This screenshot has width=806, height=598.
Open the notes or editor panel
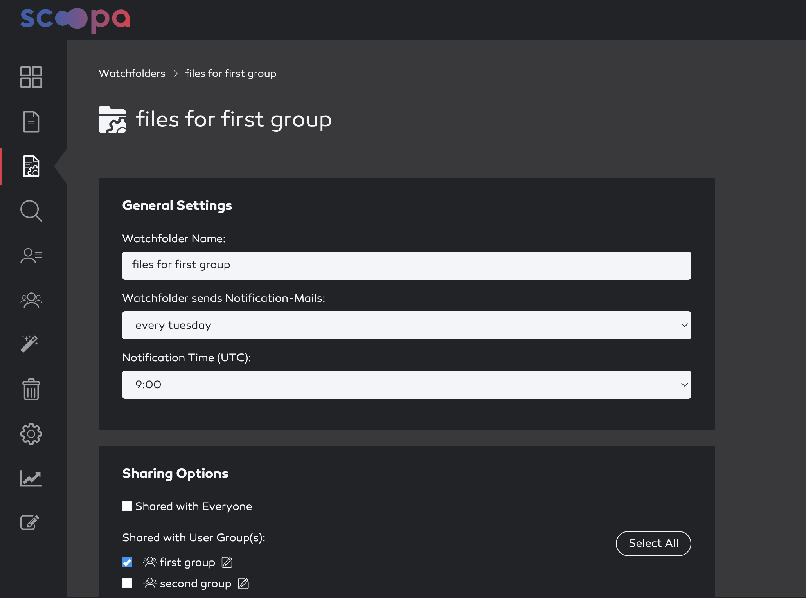(31, 522)
